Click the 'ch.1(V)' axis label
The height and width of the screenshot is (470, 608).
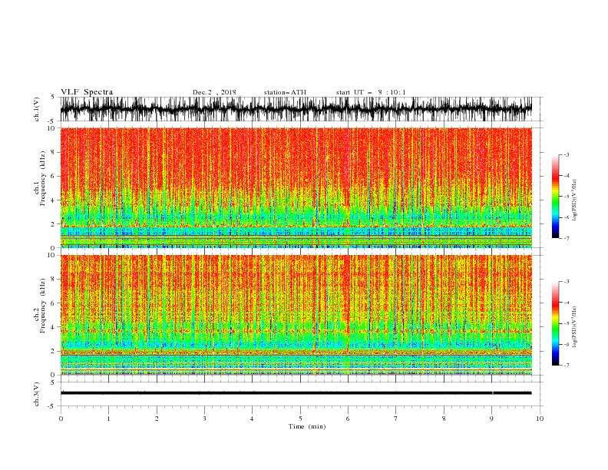[x=37, y=109]
